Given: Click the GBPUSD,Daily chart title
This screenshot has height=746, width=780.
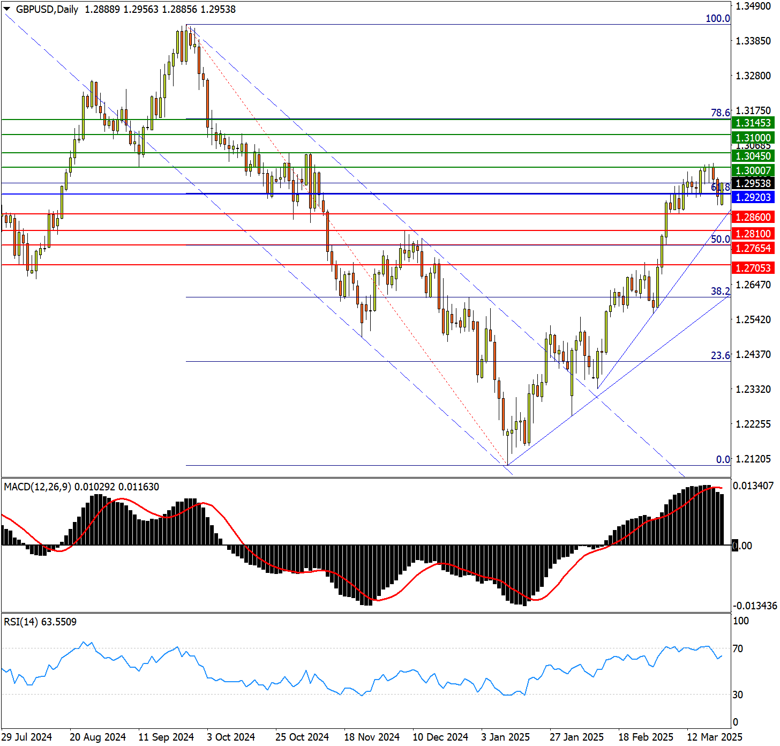Looking at the screenshot, I should pos(47,9).
